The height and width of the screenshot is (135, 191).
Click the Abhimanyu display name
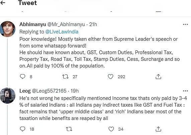tap(33, 24)
